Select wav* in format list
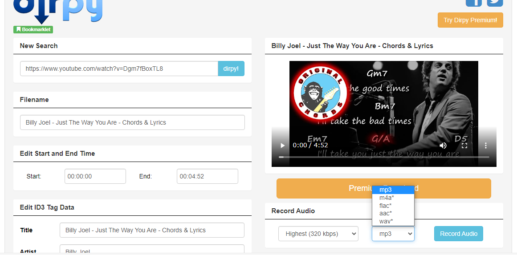The image size is (517, 255). pyautogui.click(x=393, y=221)
